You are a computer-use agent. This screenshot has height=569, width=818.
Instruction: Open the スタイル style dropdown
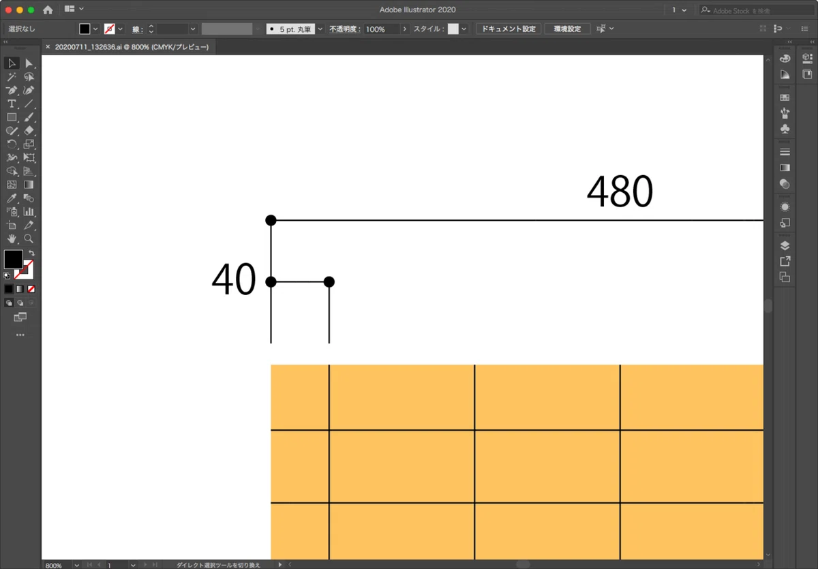tap(464, 29)
